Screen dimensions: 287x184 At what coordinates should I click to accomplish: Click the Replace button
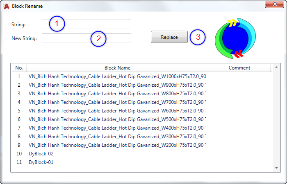click(169, 37)
